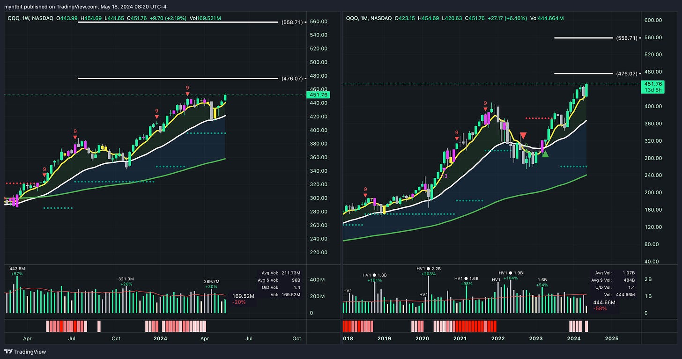Screen dimensions: 682x359
Task: Click the 'HV1 1.6B +98%' volume label
Action: pyautogui.click(x=466, y=281)
